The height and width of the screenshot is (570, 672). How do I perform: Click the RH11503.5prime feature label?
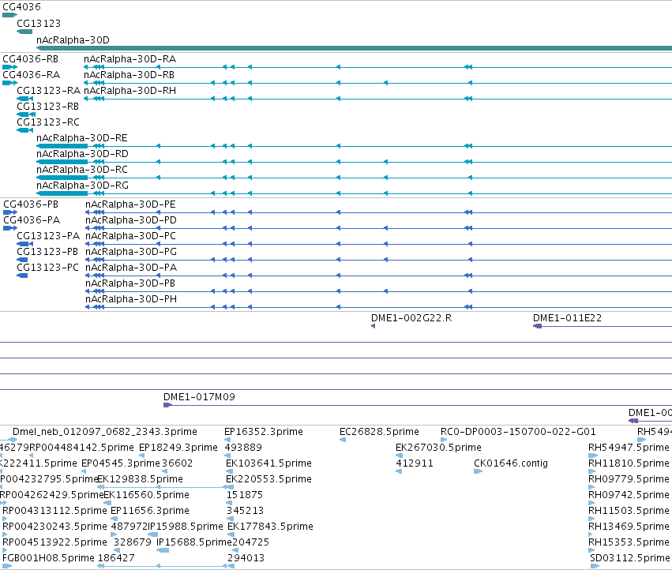629,511
